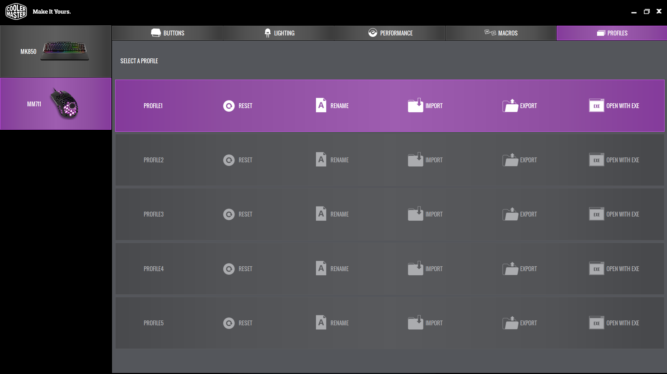Open the Lighting tab

point(279,33)
